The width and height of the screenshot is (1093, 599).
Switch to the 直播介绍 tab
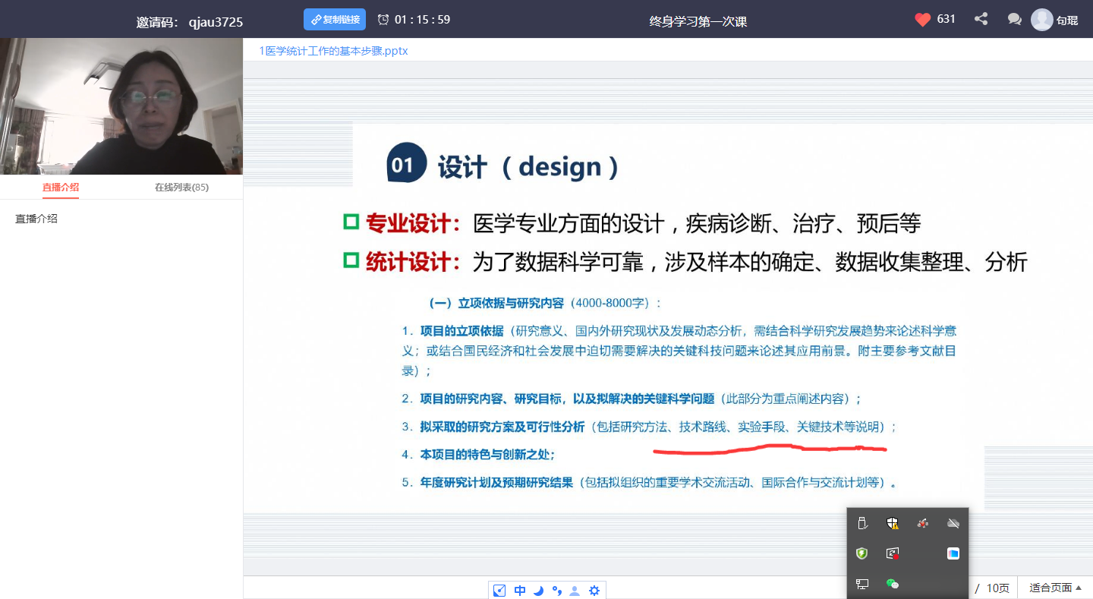coord(61,188)
